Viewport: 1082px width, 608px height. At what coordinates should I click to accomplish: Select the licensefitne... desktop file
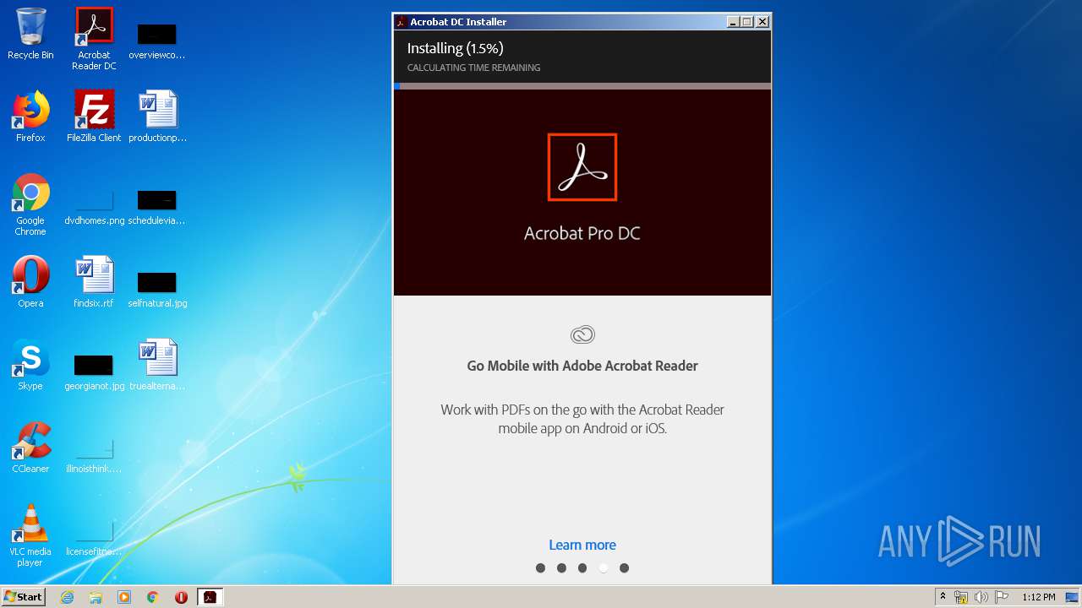(x=94, y=539)
